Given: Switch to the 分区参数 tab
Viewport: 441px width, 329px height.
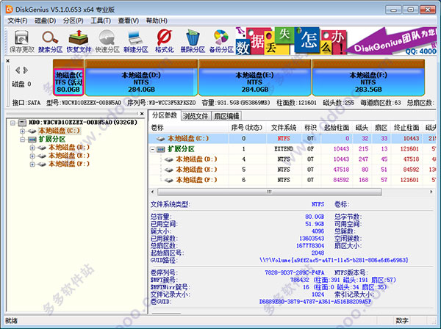Looking at the screenshot, I should point(165,115).
